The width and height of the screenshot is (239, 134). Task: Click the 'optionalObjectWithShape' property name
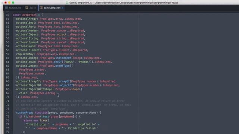pos(34,89)
